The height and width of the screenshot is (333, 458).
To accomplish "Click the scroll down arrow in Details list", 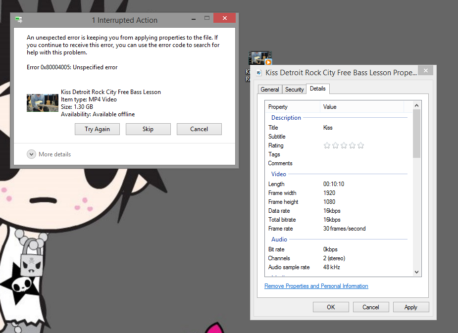I will 417,272.
